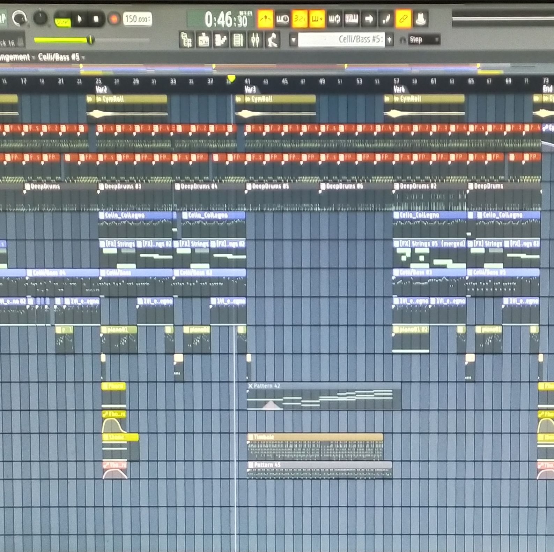This screenshot has height=552, width=554.
Task: Enable typing keyboard to piano icon
Action: [351, 19]
